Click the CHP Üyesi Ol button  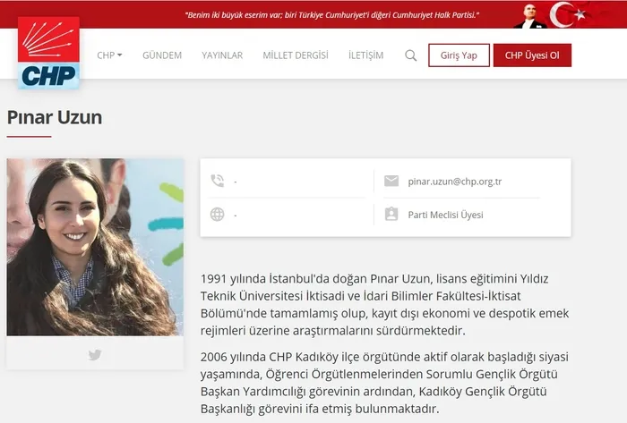[x=532, y=55]
